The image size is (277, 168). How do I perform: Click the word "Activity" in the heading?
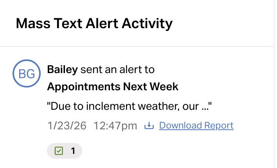click(x=147, y=24)
